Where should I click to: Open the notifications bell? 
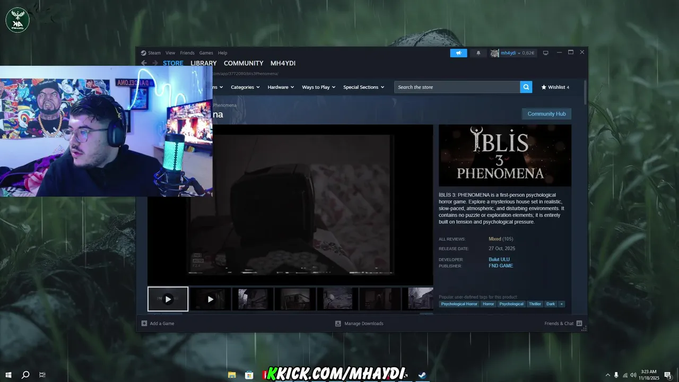pos(478,53)
